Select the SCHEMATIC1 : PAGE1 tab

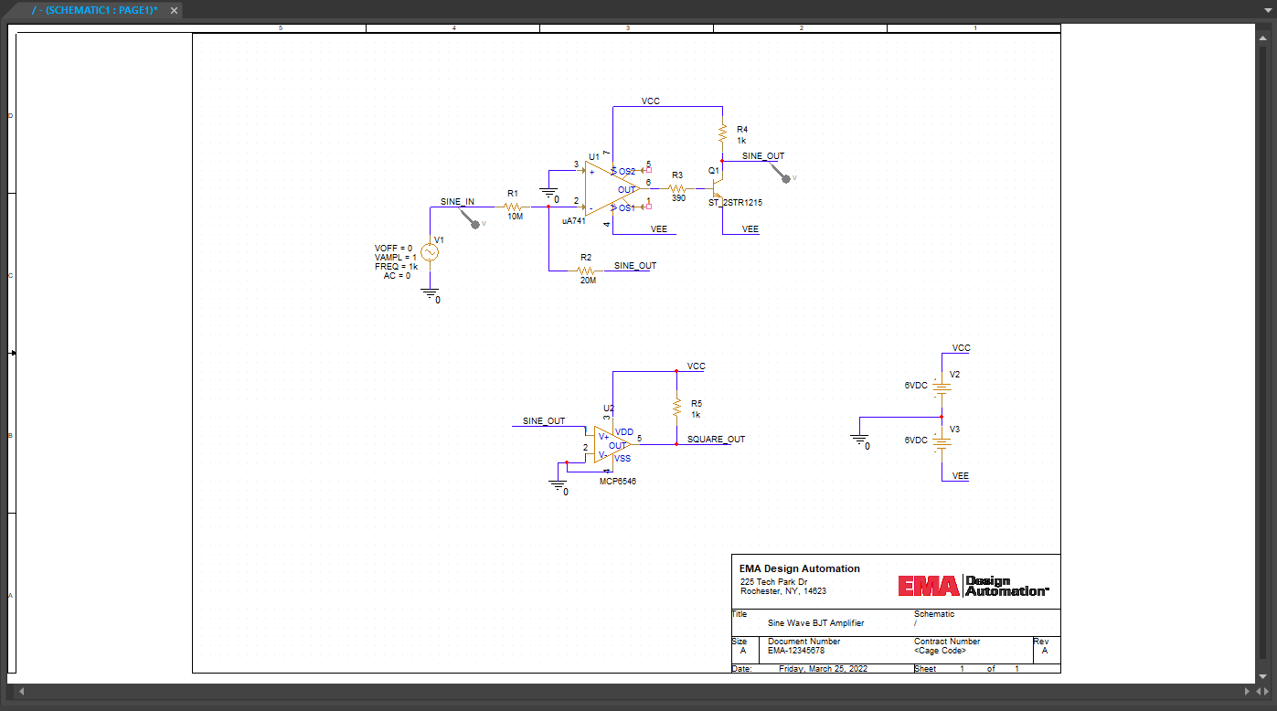pos(96,11)
